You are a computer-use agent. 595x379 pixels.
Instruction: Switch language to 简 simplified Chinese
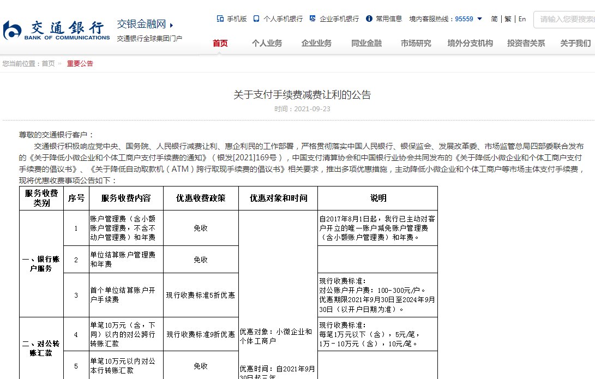point(494,19)
